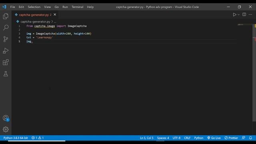This screenshot has height=144, width=256.
Task: Open the Terminal menu
Action: point(77,7)
